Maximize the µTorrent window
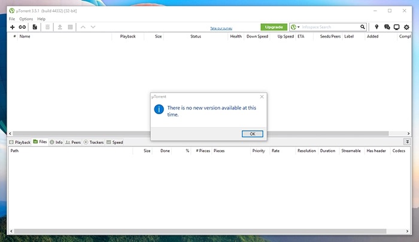419x242 pixels. [390, 11]
